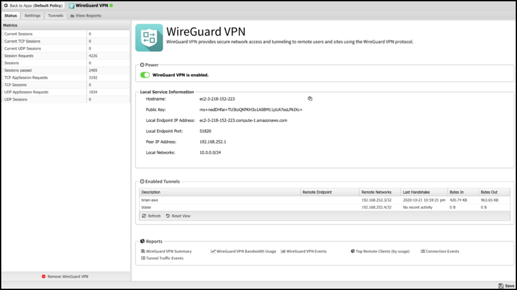Click the Current UDP Sessions metric row
The height and width of the screenshot is (290, 517).
click(x=66, y=48)
